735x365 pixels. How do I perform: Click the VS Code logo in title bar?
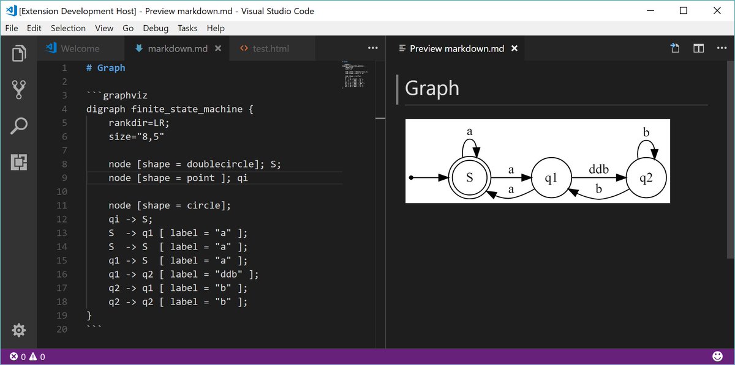pyautogui.click(x=10, y=10)
